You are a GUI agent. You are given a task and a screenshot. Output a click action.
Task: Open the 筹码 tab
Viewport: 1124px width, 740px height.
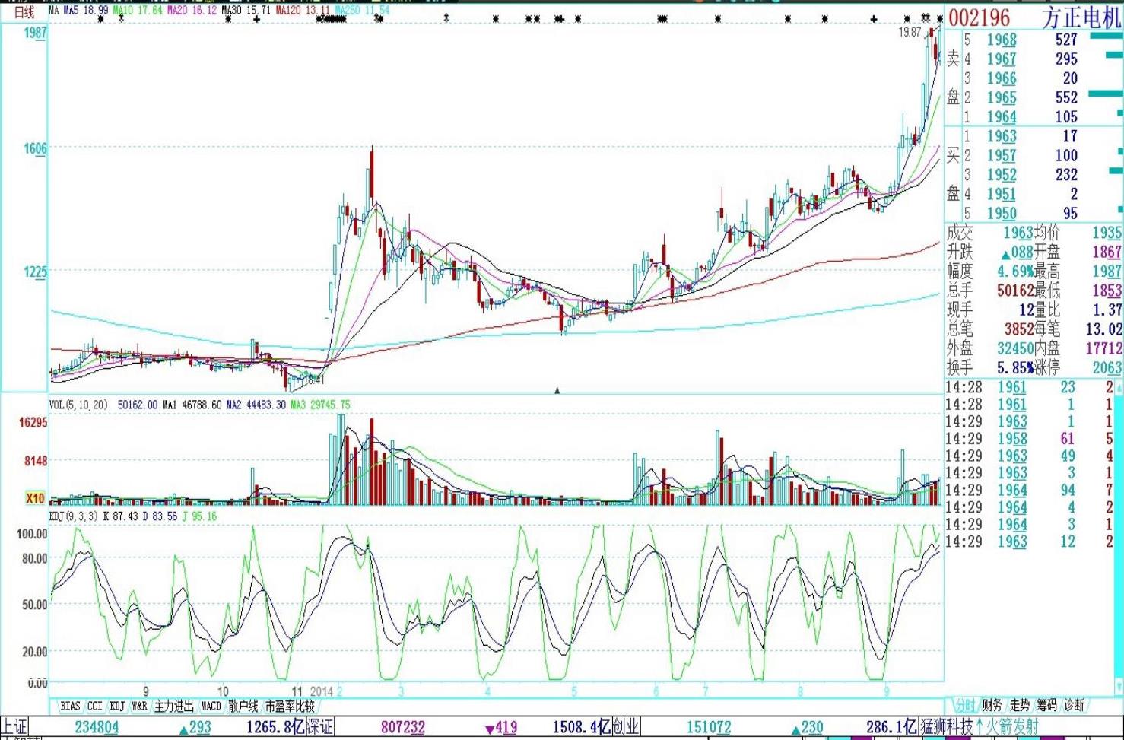[1046, 705]
